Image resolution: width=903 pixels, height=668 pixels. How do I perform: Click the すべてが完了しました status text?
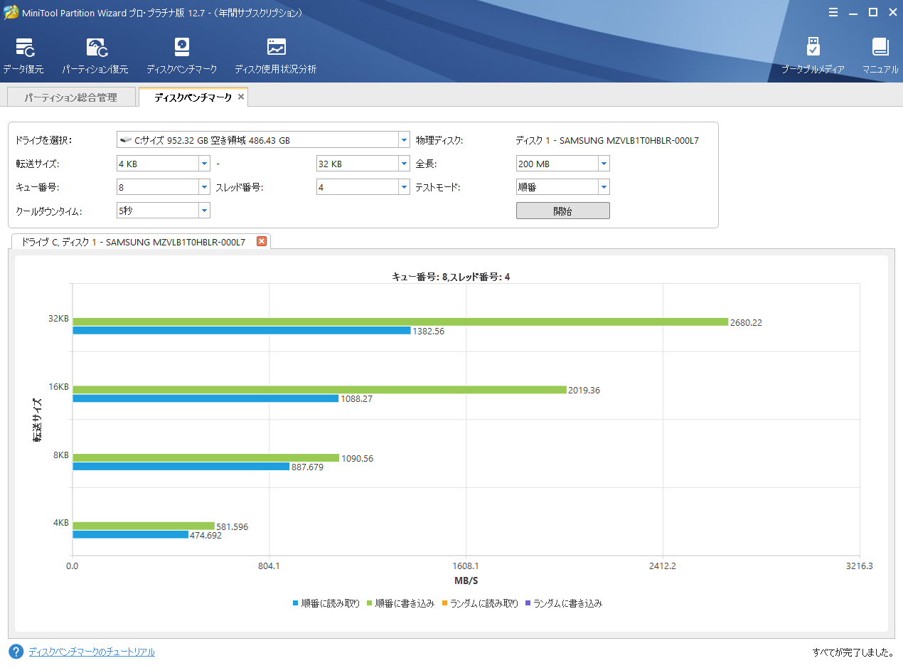tap(855, 652)
